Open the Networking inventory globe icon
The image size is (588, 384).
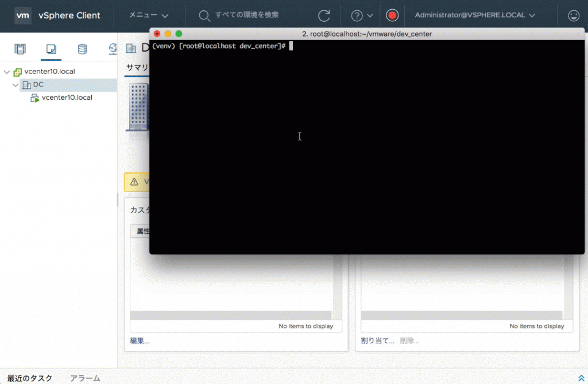coord(113,49)
